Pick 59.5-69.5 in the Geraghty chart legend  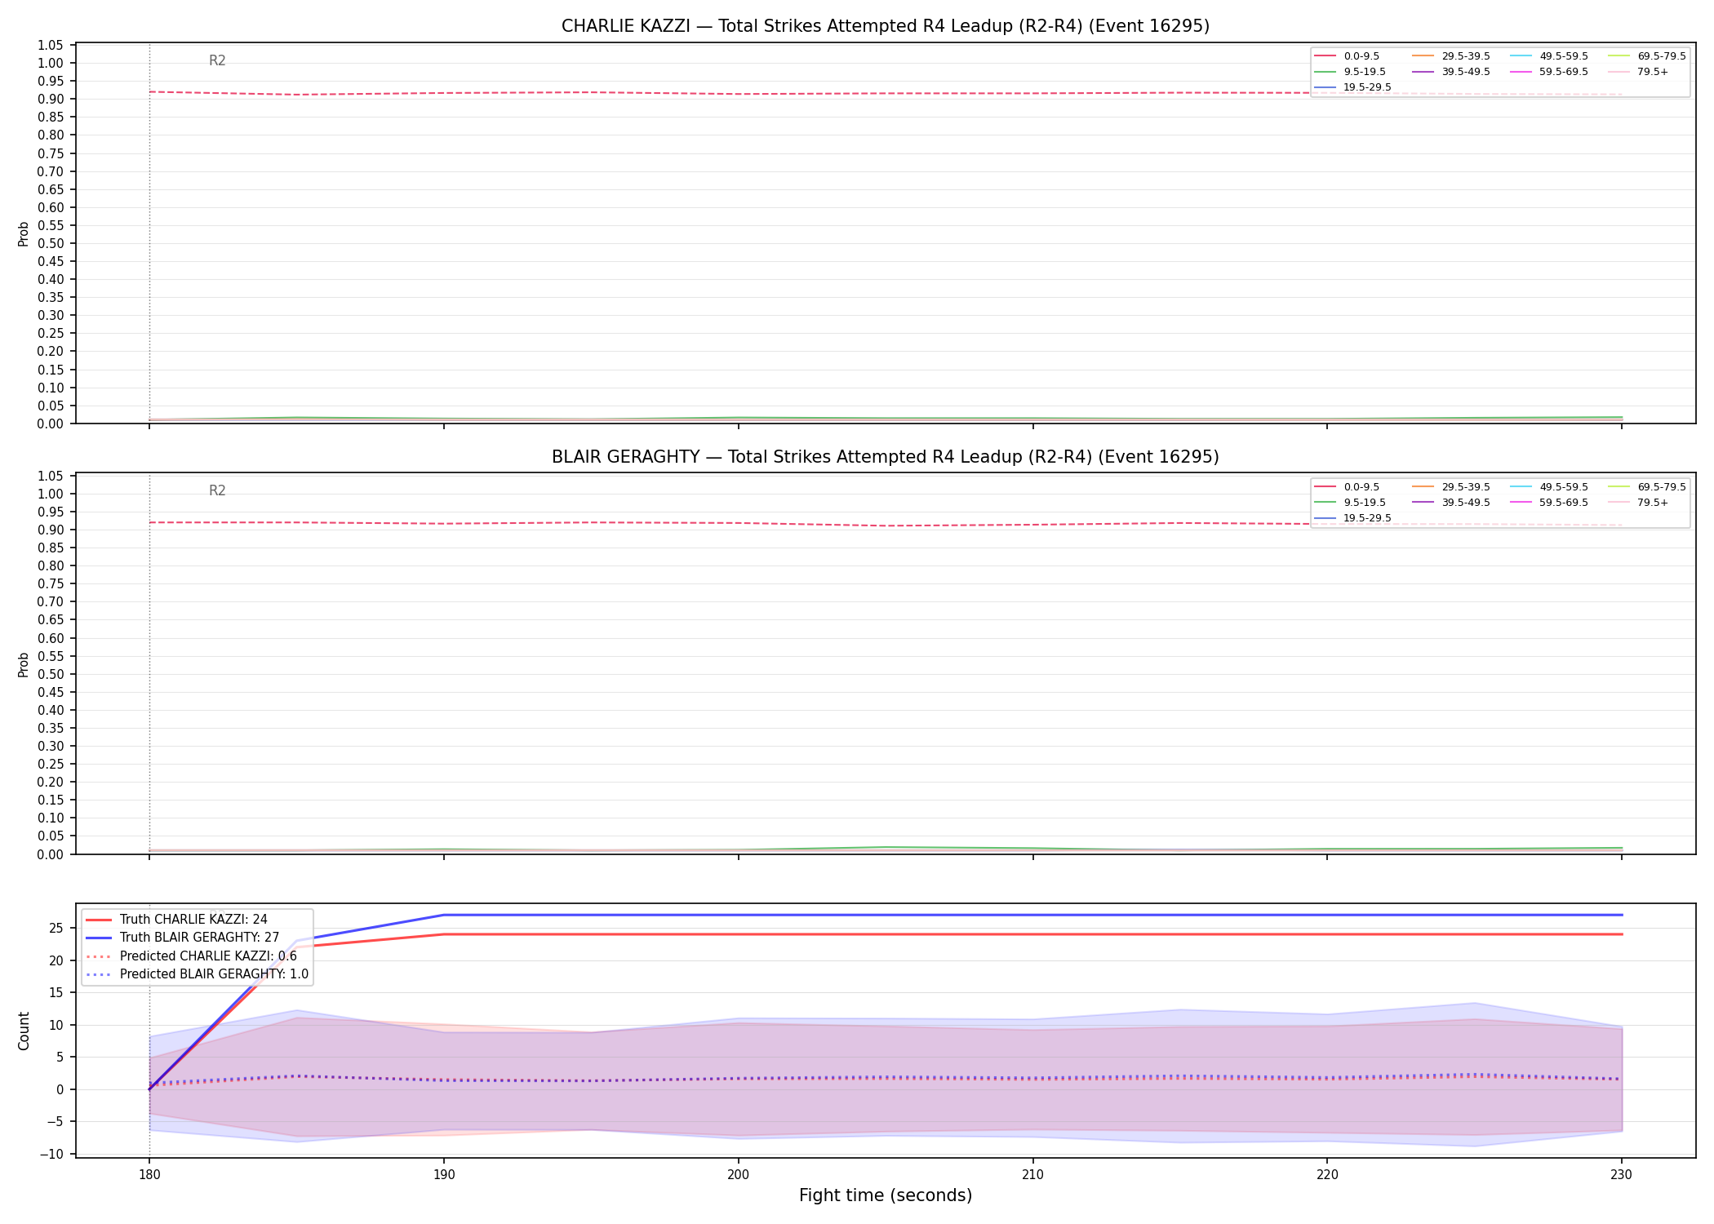pos(1564,503)
